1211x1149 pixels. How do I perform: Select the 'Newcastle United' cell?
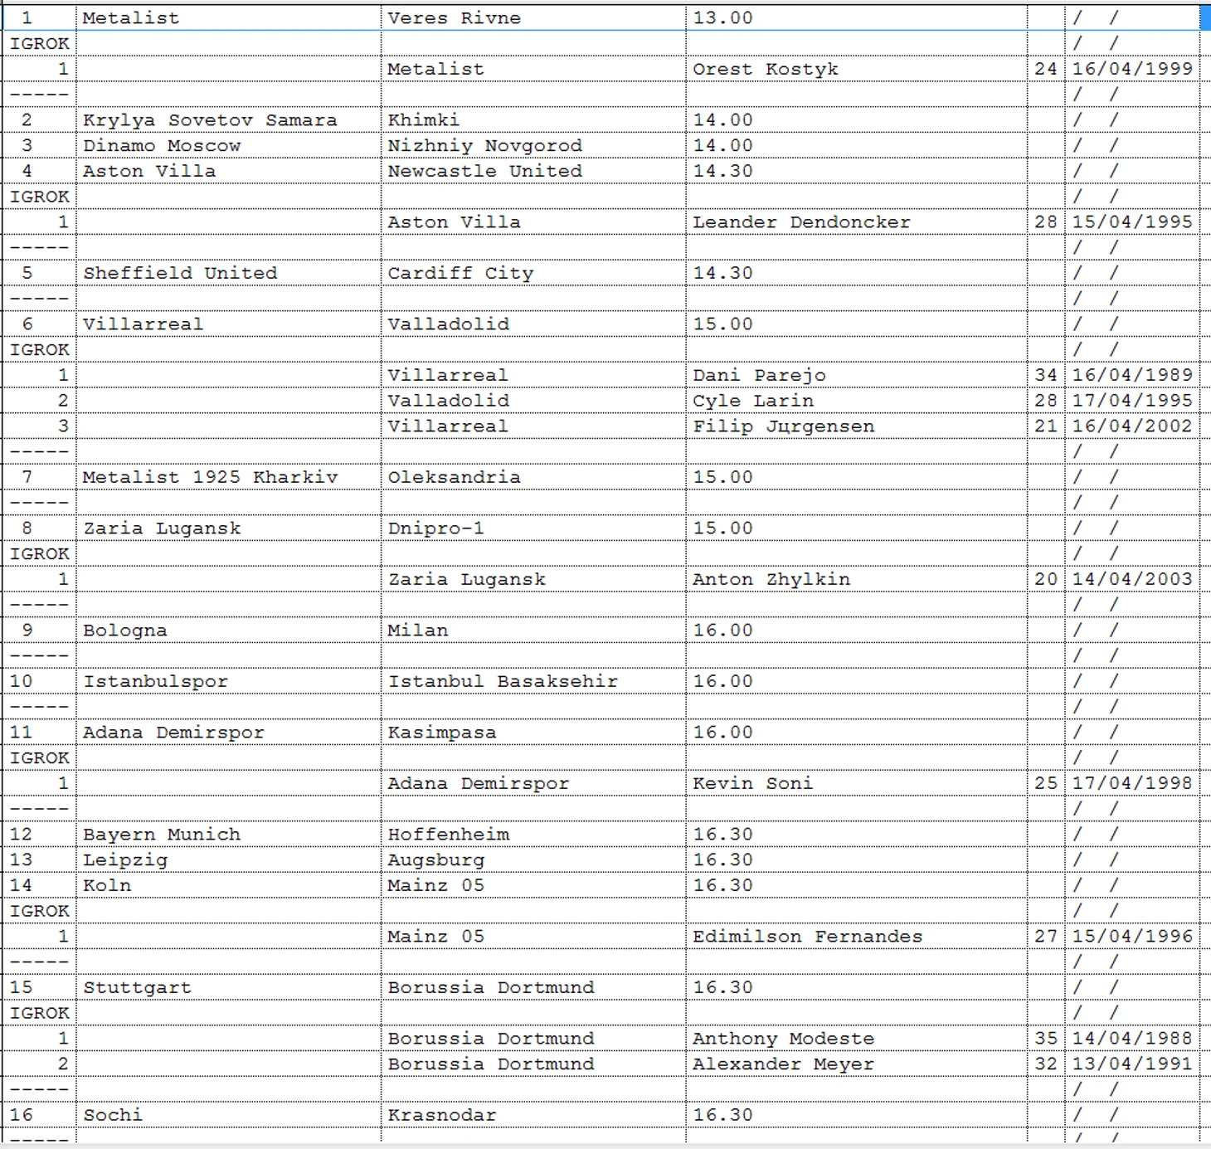tap(533, 171)
